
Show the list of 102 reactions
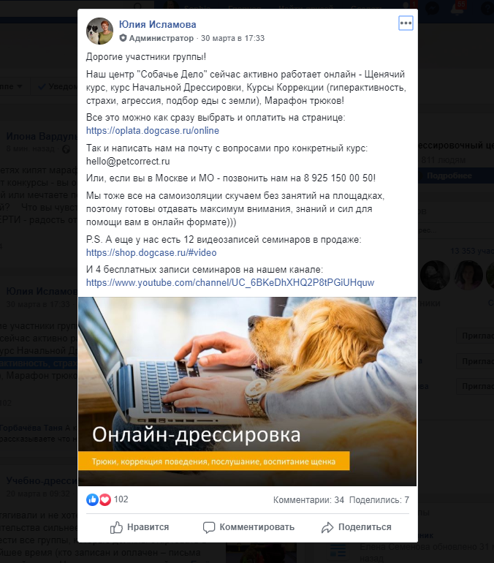pyautogui.click(x=121, y=499)
